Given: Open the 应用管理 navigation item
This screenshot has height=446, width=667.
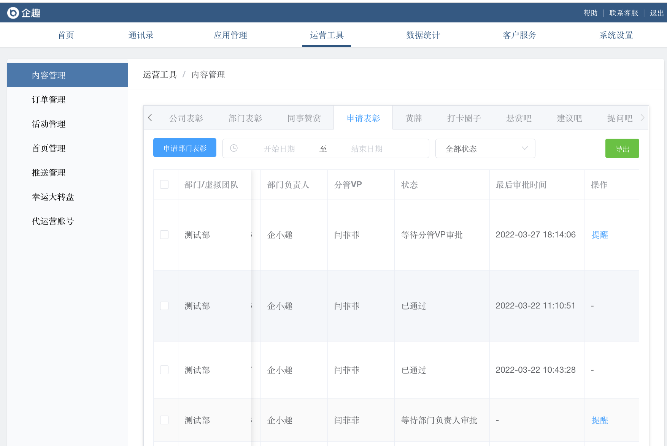Looking at the screenshot, I should (x=230, y=35).
